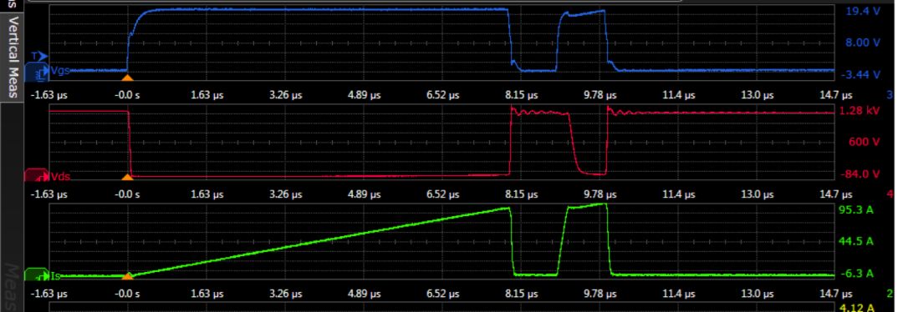Click the green plot number 2
The height and width of the screenshot is (312, 903).
point(890,294)
